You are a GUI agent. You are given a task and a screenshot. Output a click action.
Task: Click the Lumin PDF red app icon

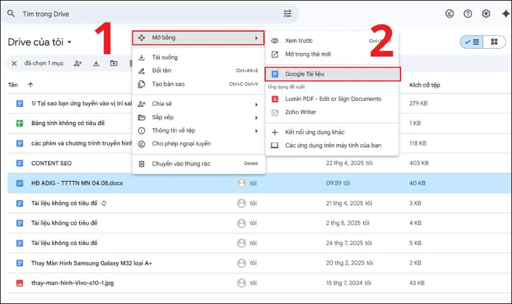[x=275, y=99]
